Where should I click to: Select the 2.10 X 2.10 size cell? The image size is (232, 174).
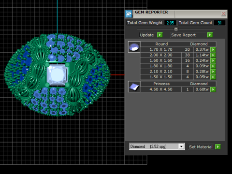pyautogui.click(x=161, y=72)
